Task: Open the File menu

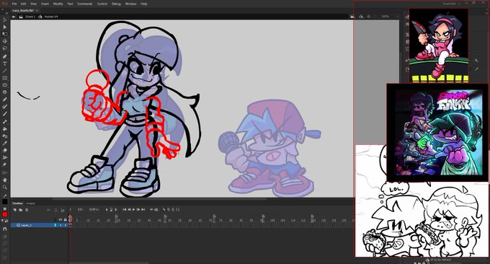Action: pos(14,4)
